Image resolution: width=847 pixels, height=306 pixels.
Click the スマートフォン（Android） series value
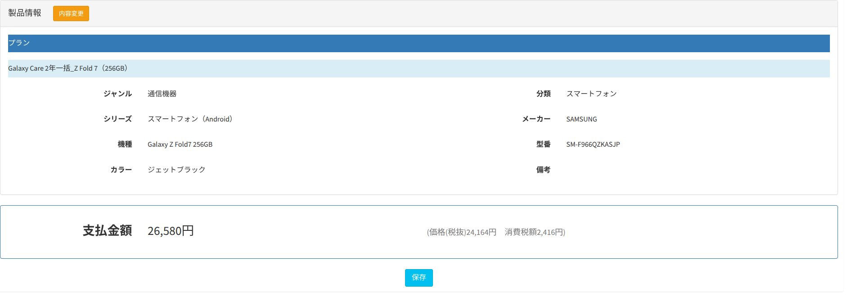[x=190, y=119]
